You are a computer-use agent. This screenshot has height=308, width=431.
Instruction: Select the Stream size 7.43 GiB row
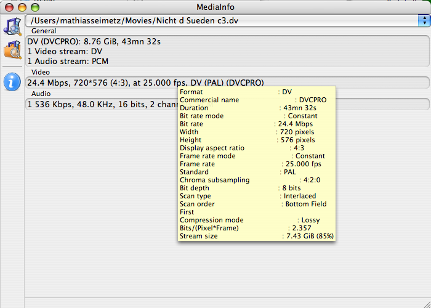click(x=257, y=236)
